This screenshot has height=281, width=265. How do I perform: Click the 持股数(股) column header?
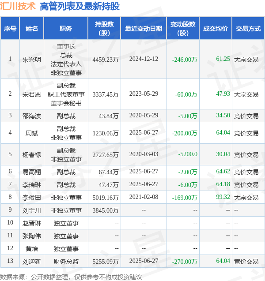click(104, 29)
